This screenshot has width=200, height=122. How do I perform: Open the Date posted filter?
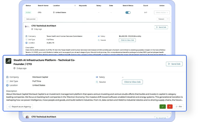[31, 19]
